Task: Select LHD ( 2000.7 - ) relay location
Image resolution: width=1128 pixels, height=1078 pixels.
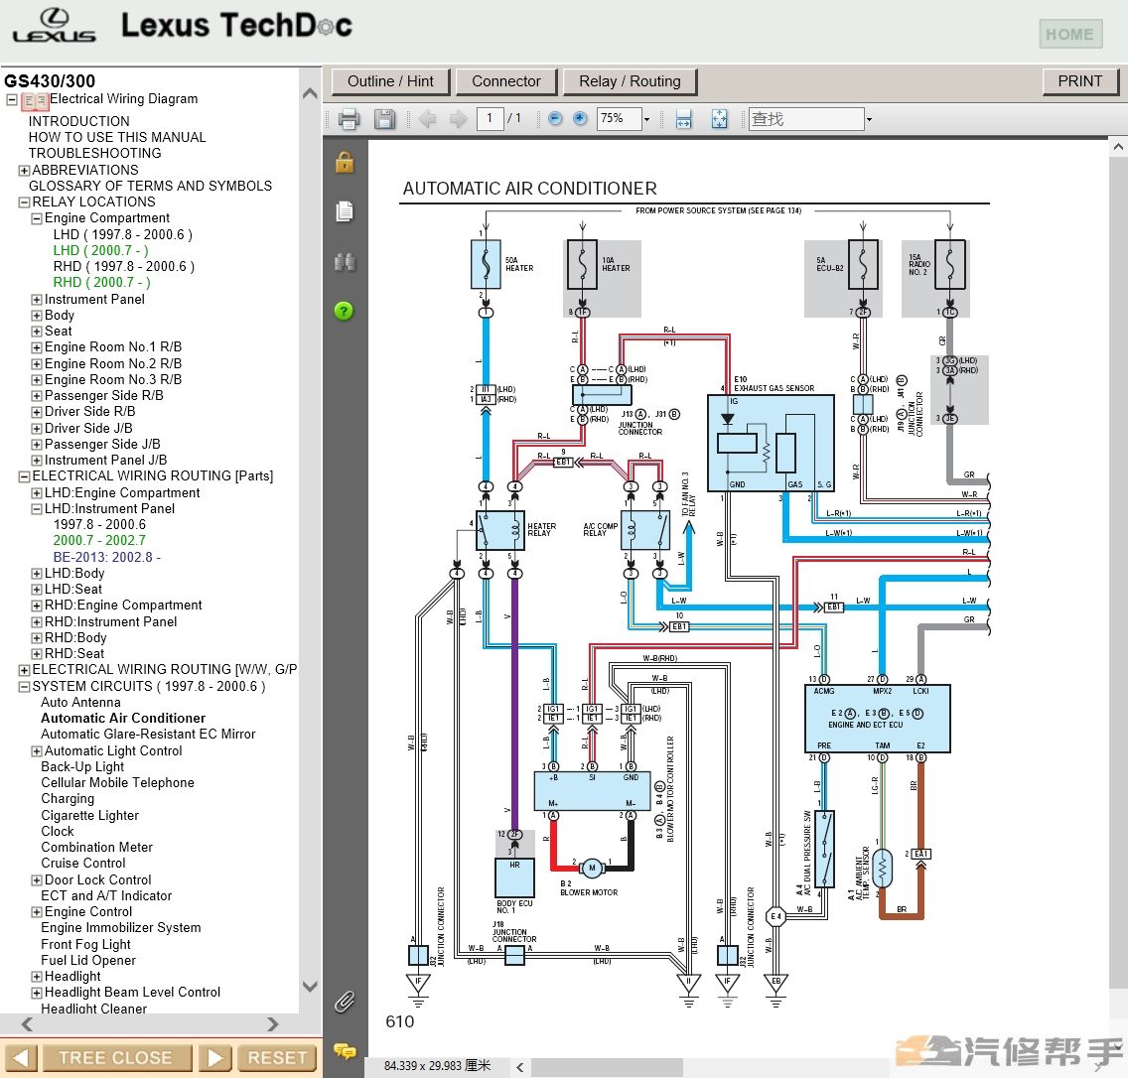Action: point(100,250)
